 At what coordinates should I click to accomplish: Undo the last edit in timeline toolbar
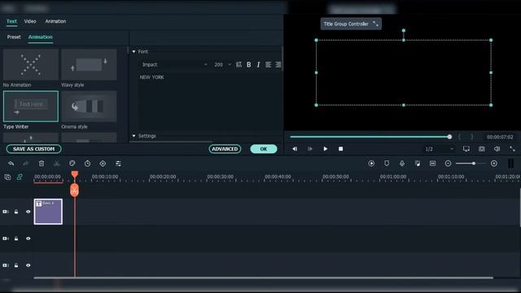(11, 164)
